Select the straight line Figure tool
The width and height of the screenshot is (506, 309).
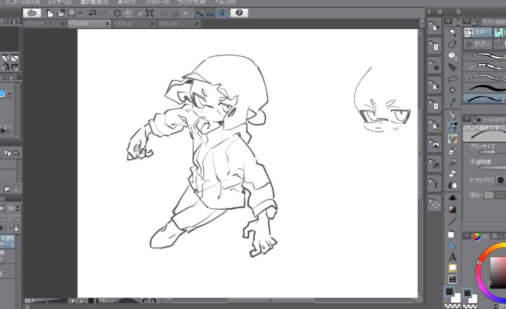(x=452, y=222)
